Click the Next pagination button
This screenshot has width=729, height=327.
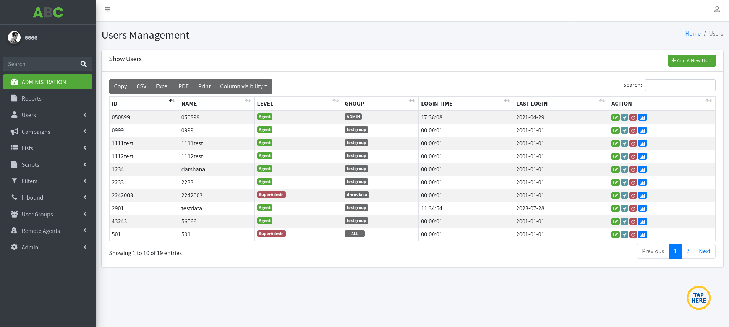coord(705,251)
